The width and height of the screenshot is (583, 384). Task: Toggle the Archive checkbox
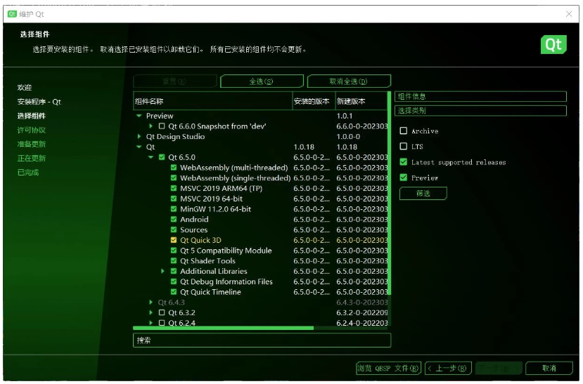(x=404, y=131)
